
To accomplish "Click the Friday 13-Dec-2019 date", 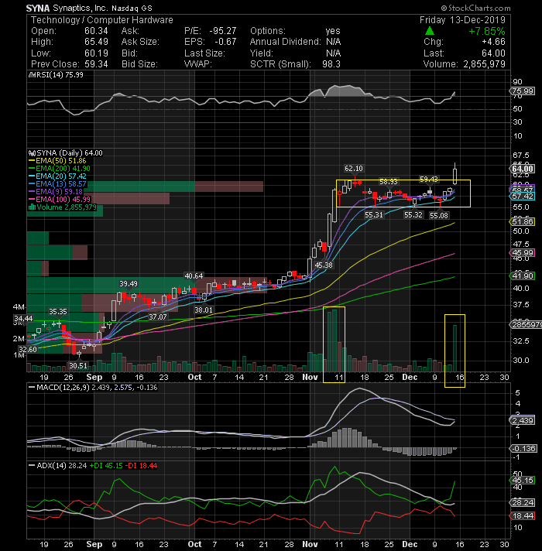I will coord(462,20).
